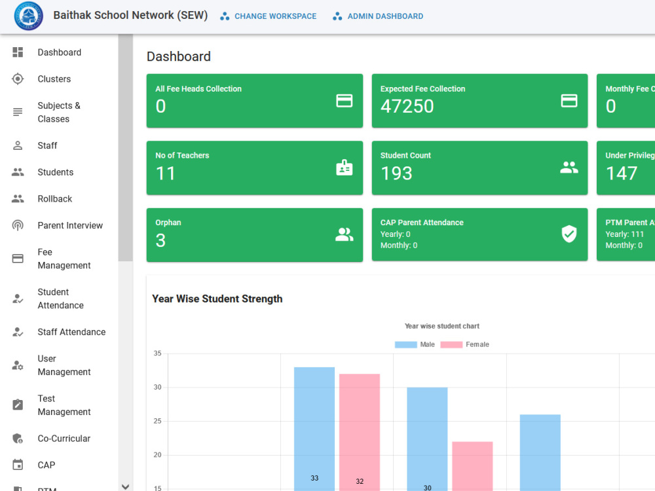Click the Staff Attendance check-person icon
The image size is (655, 491).
coord(18,332)
